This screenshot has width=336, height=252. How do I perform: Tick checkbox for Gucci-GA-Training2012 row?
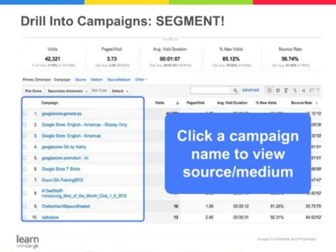coord(24,180)
